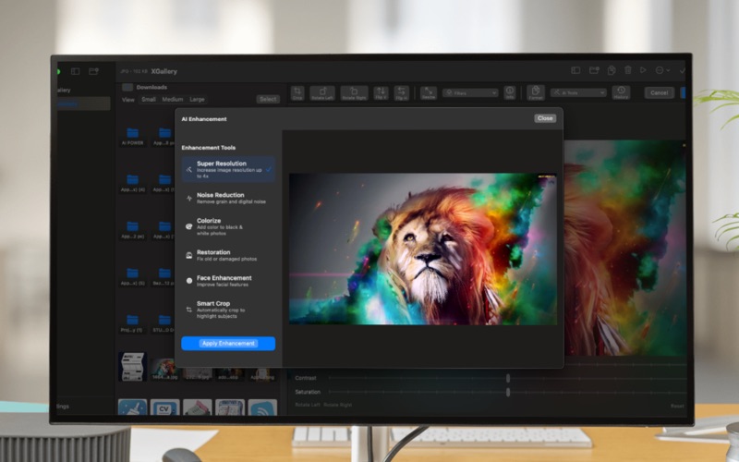This screenshot has height=462, width=739.
Task: Open the CV app icon thumbnail
Action: [x=164, y=407]
